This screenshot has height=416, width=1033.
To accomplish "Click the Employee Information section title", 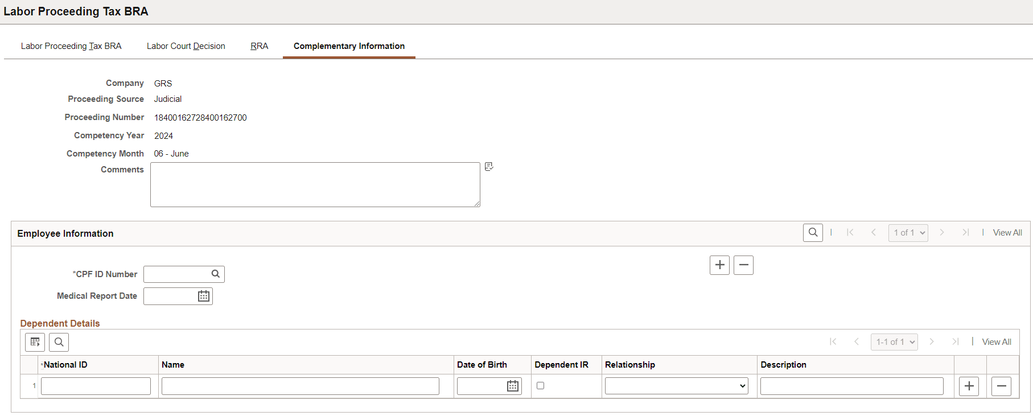I will coord(65,233).
